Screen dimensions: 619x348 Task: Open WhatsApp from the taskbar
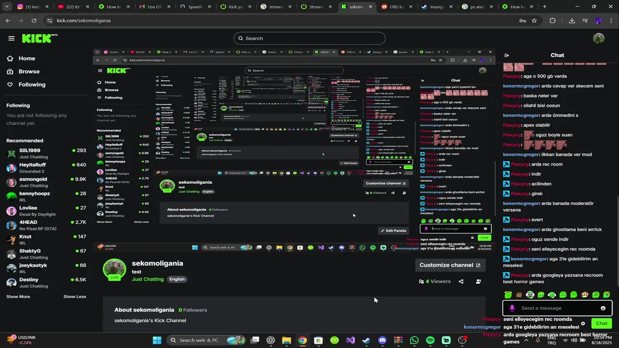click(414, 340)
